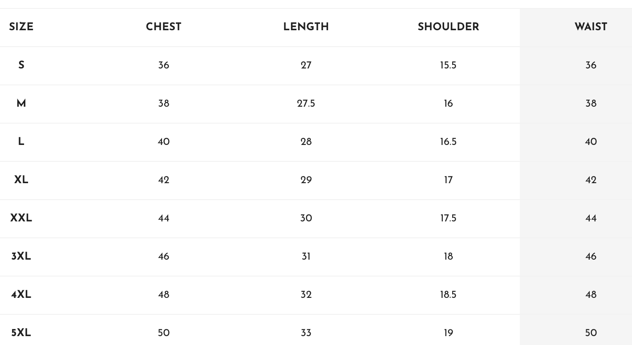This screenshot has height=345, width=632.
Task: Click the 18.5 shoulder value for 4XL
Action: coord(448,294)
